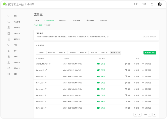This screenshot has width=167, height=119.
Task: Click the 广告位名称 column header
Action: coord(40,58)
